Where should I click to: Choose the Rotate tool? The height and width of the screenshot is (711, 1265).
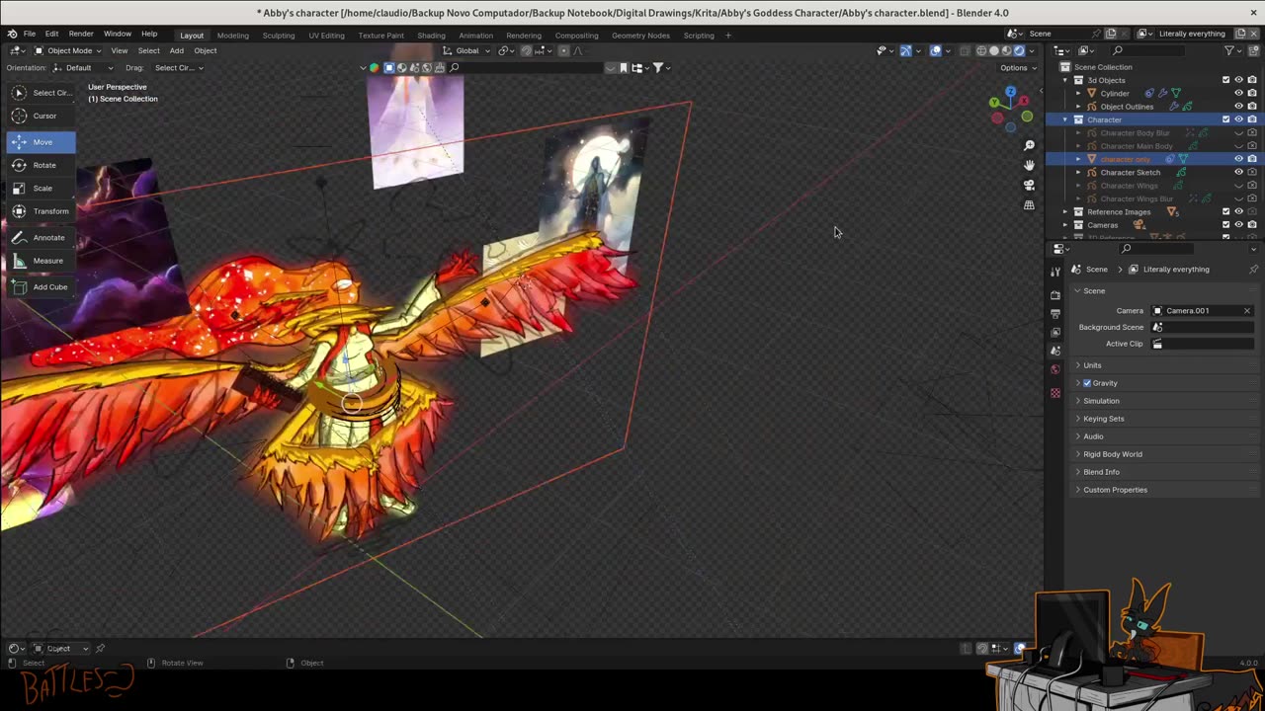click(40, 165)
